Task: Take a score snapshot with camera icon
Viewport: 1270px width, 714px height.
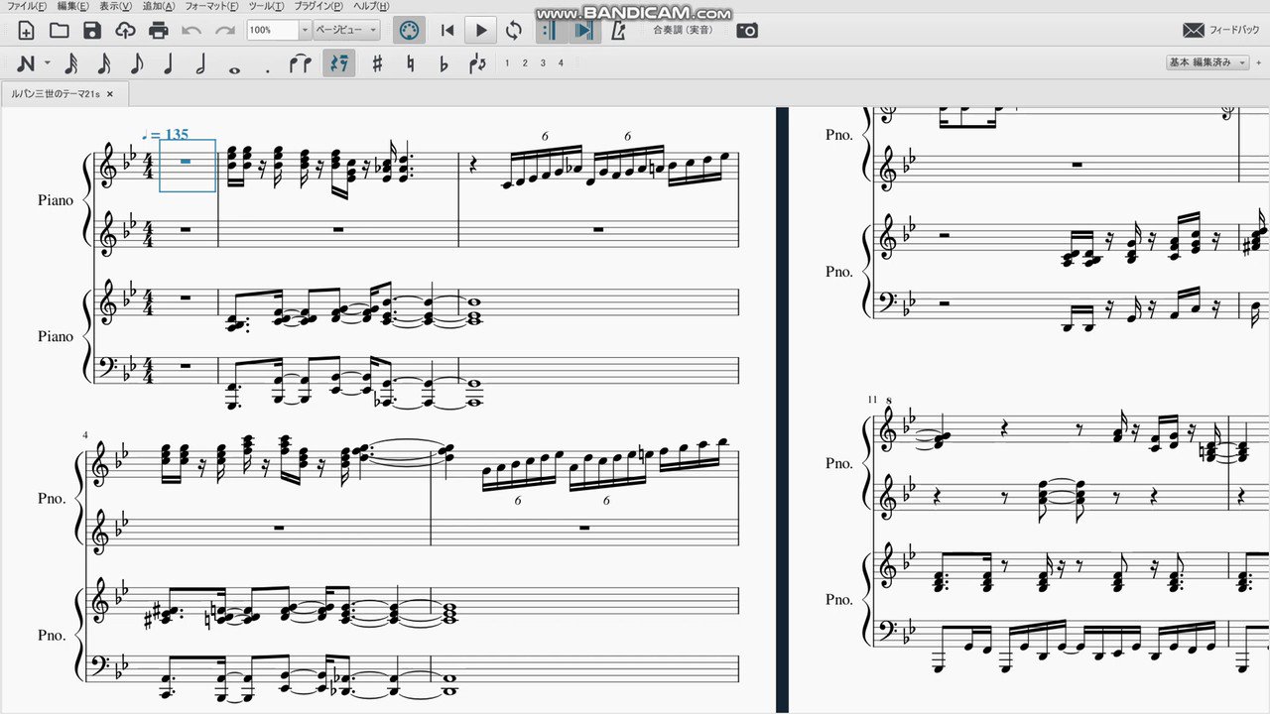Action: [x=747, y=30]
